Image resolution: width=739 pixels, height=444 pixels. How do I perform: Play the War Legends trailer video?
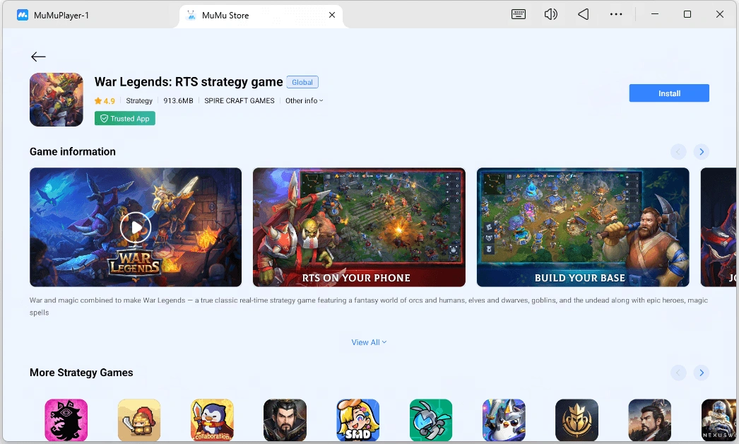[x=136, y=228]
